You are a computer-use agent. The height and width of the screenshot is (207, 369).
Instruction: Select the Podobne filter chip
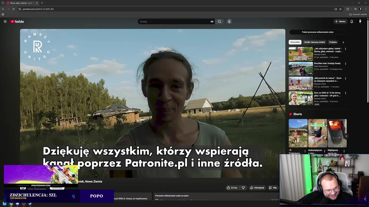333,42
